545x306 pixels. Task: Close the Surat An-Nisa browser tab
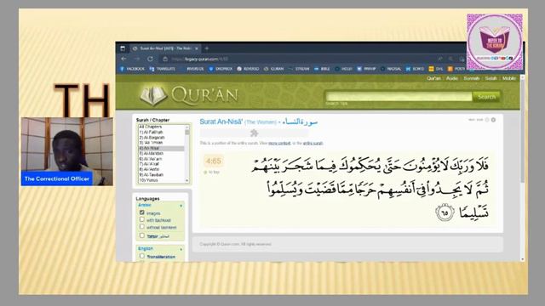[197, 48]
